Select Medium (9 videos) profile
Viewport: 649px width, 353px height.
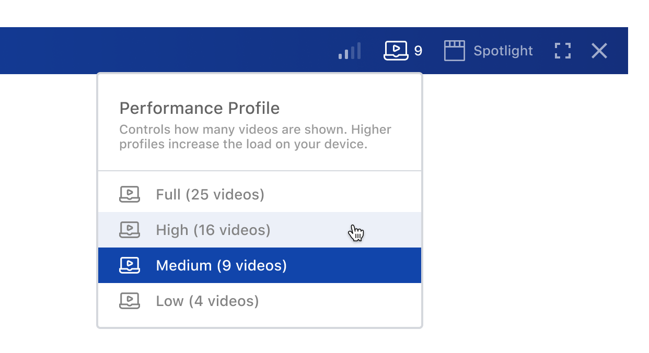(260, 265)
